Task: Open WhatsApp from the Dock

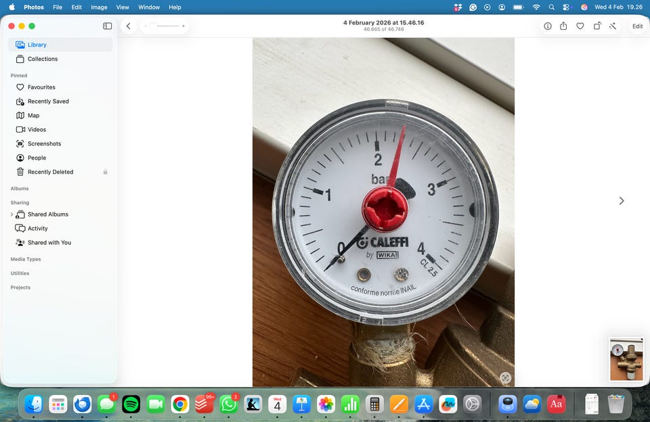Action: pyautogui.click(x=228, y=404)
